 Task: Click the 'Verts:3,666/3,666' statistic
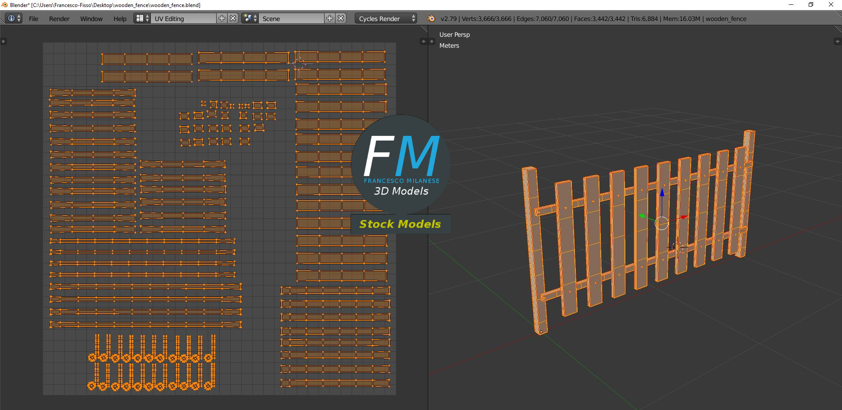pos(486,19)
